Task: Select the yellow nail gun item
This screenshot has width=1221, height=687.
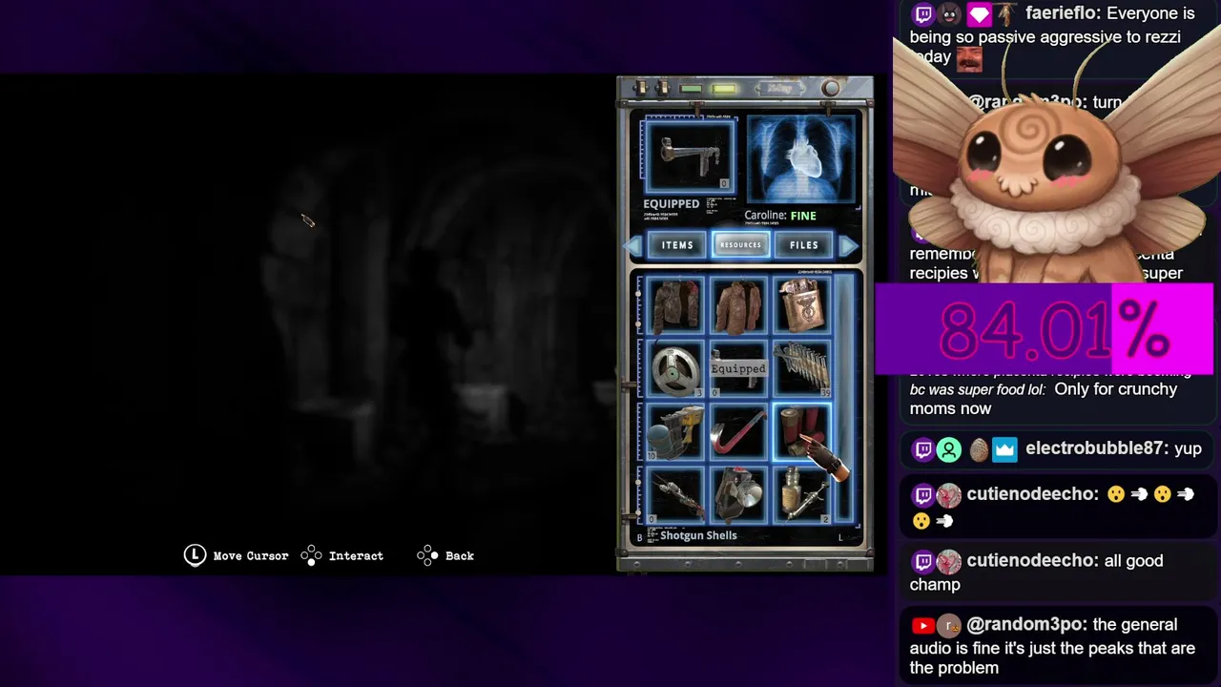Action: point(675,432)
